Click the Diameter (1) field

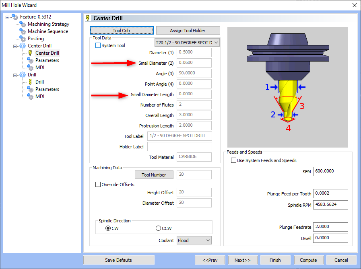(194, 52)
